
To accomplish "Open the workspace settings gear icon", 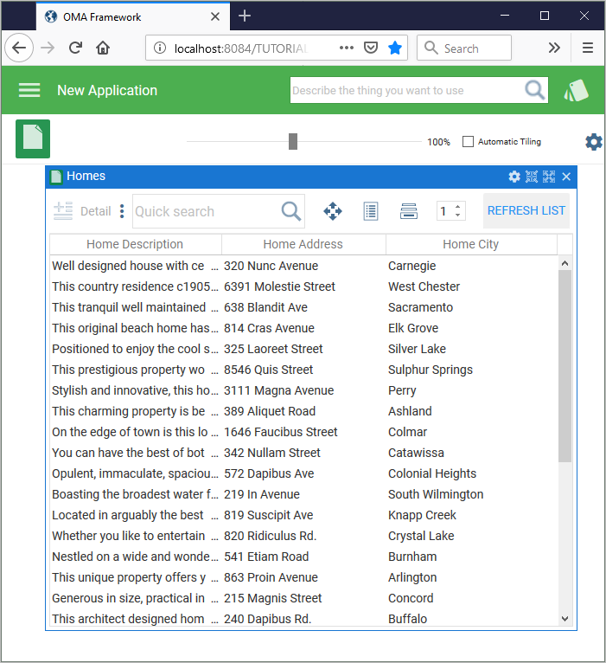I will click(594, 142).
